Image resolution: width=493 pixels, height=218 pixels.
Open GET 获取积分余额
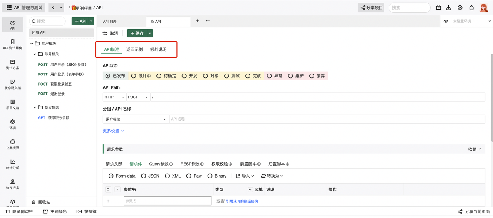54,118
